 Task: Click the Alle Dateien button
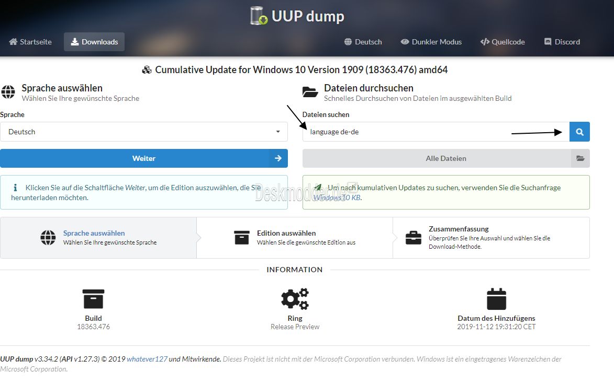[446, 158]
